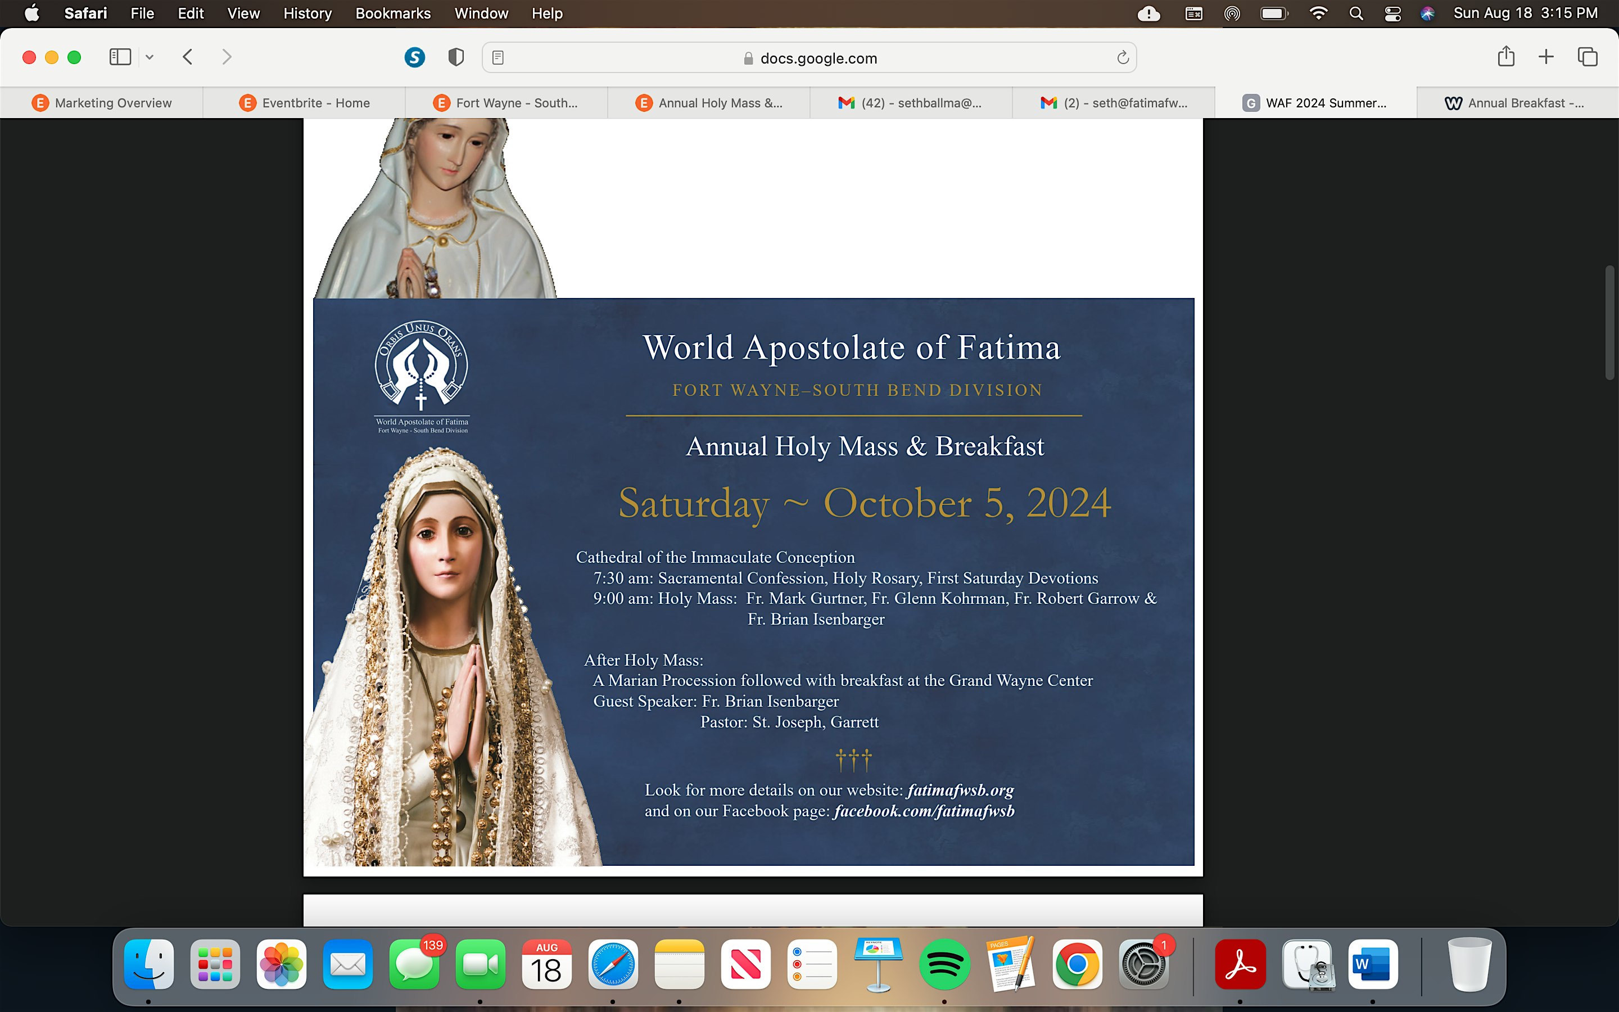Show Reader view icon in address bar
Screen dimensions: 1619x1012
pyautogui.click(x=498, y=58)
